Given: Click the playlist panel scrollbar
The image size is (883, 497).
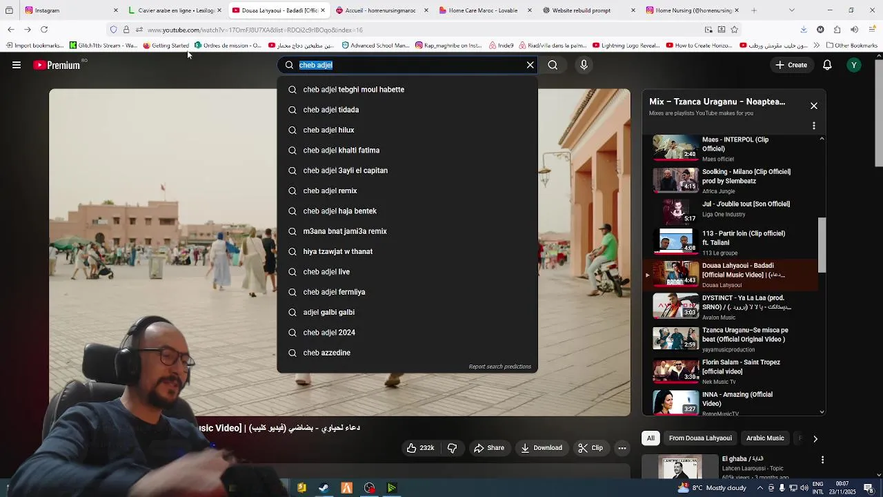Looking at the screenshot, I should pyautogui.click(x=822, y=245).
